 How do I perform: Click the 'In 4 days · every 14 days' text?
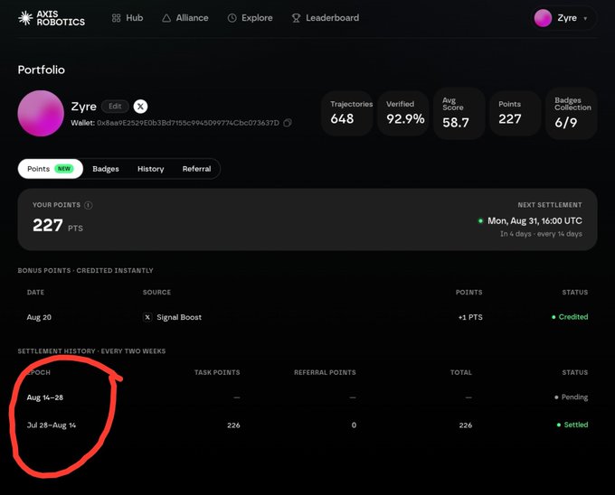[541, 234]
